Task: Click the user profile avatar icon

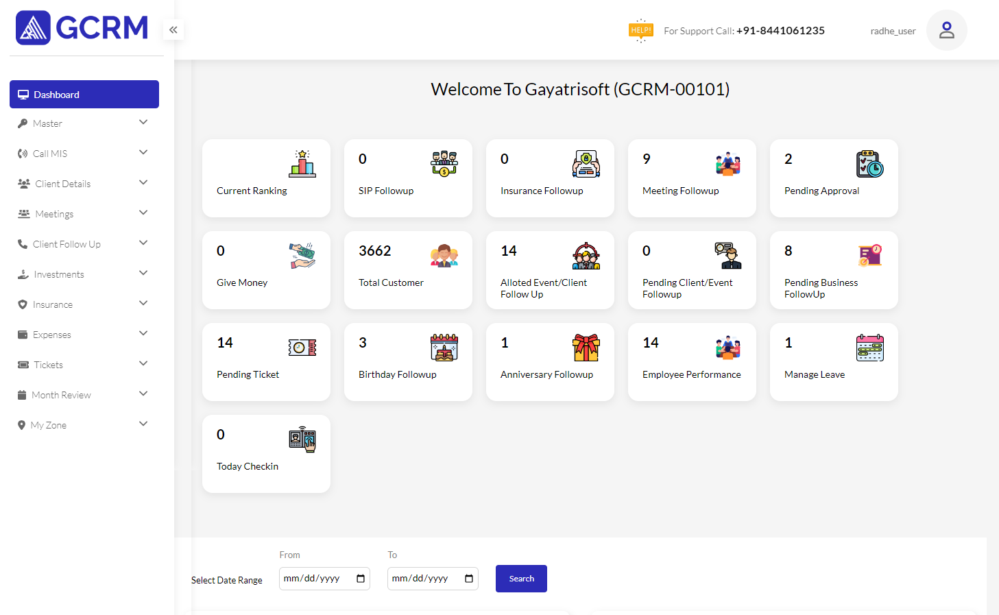Action: (x=946, y=30)
